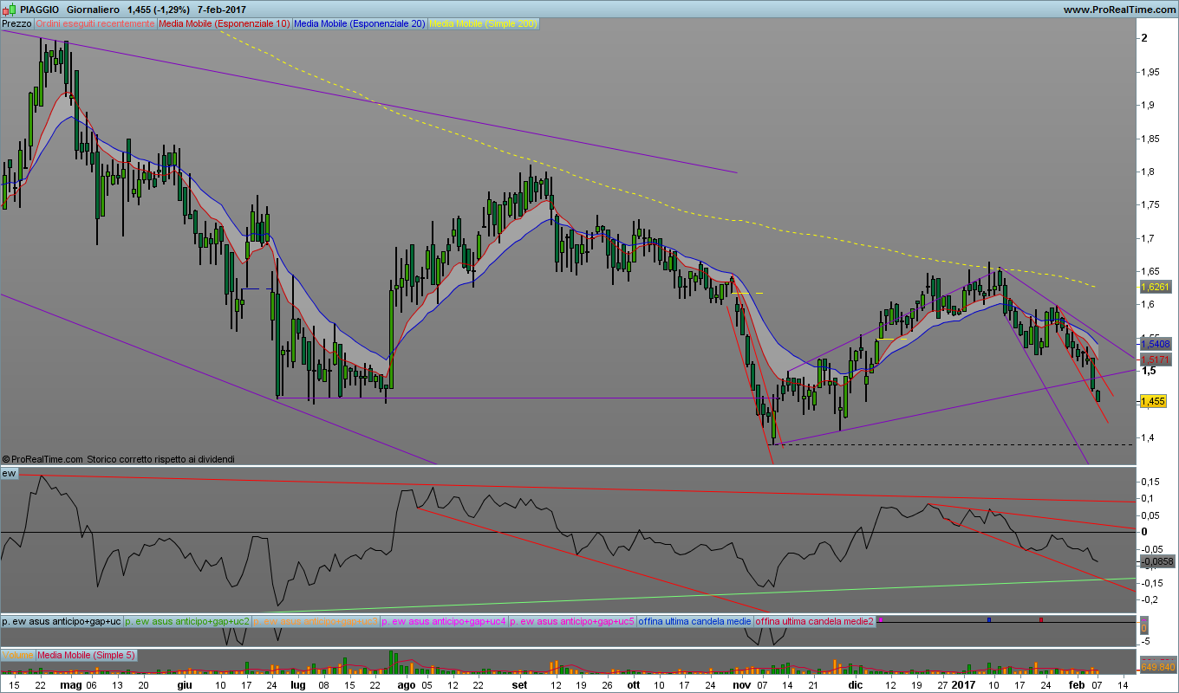Click the price scale value 2
1179x693 pixels.
[x=1145, y=38]
